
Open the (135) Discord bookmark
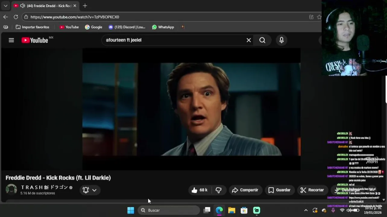click(127, 27)
